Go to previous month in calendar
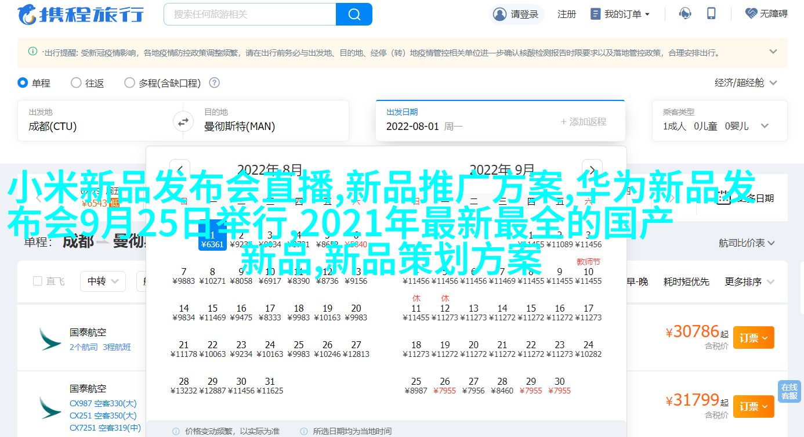Image resolution: width=804 pixels, height=437 pixels. click(x=180, y=169)
